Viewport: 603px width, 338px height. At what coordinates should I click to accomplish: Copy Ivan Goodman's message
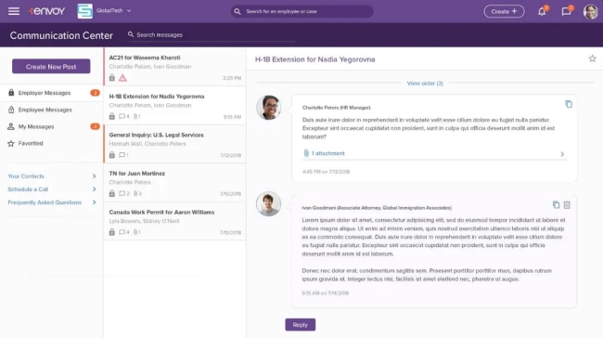tap(556, 204)
